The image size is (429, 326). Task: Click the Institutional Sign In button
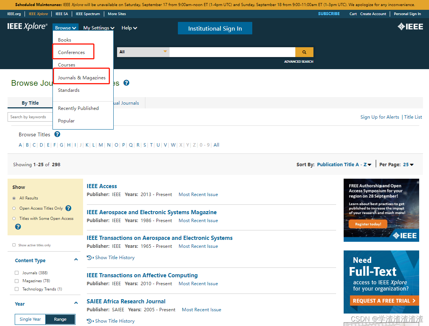215,28
